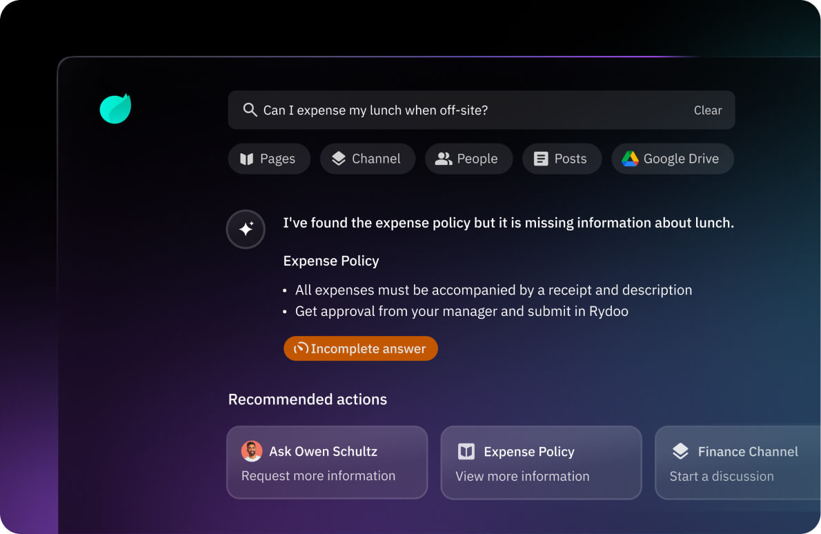
Task: Click Owen Schultz's avatar photo
Action: pos(252,451)
